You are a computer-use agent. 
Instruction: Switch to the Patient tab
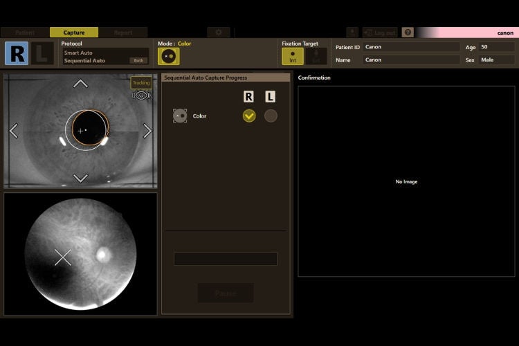click(x=25, y=33)
